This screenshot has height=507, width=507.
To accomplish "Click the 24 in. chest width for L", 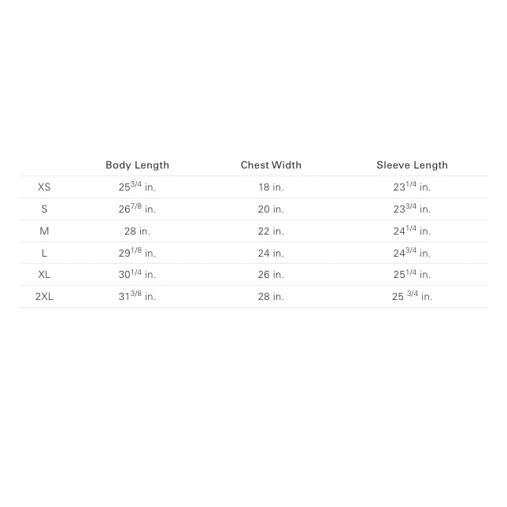I will coord(271,253).
